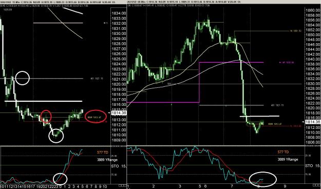
Task: Click current price tag 1814.36 on 60 Min chart
Action: (313, 122)
